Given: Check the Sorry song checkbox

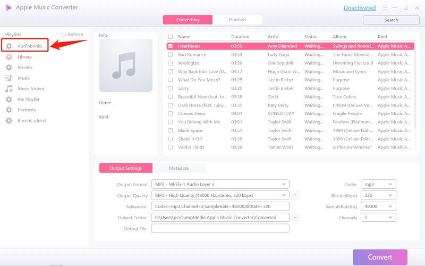Looking at the screenshot, I should pyautogui.click(x=170, y=88).
